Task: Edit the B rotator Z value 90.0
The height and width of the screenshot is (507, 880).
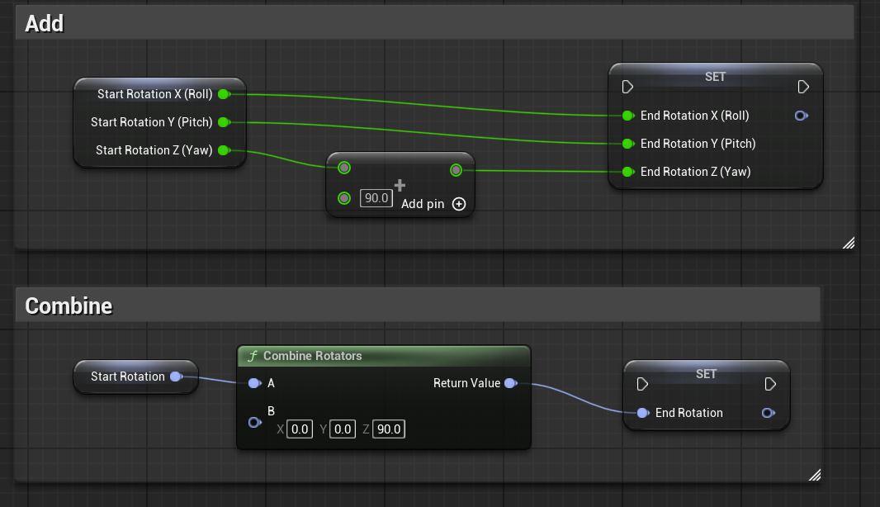Action: click(x=388, y=429)
